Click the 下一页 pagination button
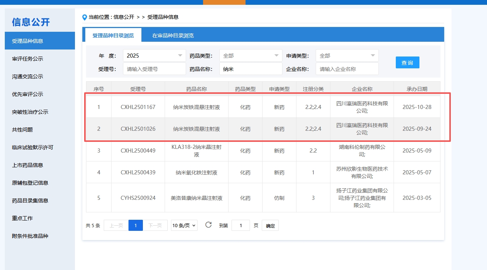The height and width of the screenshot is (270, 487). click(x=155, y=225)
